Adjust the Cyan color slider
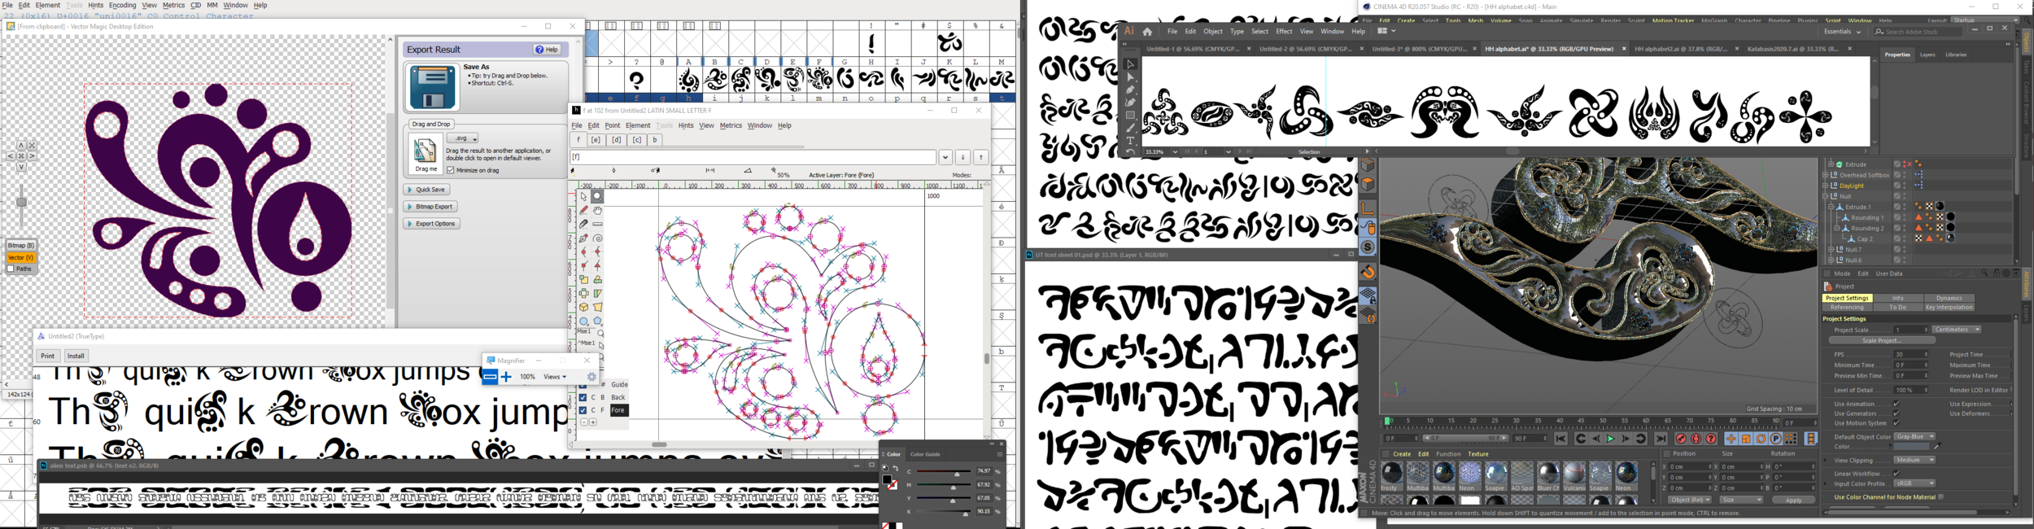 click(957, 474)
